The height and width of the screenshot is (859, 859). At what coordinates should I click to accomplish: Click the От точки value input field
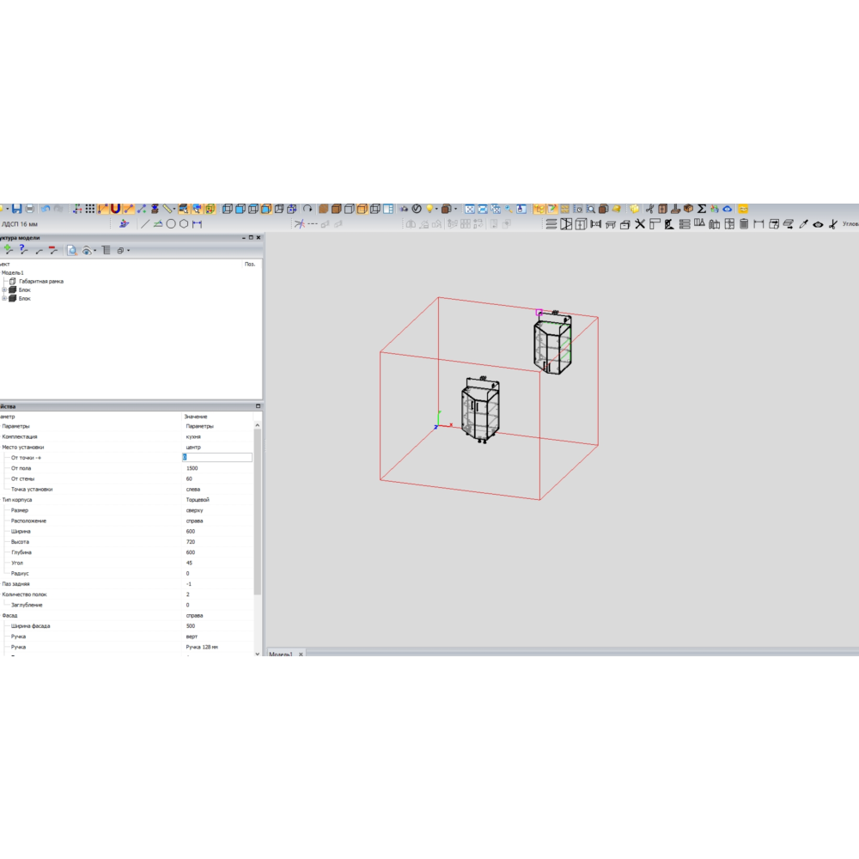(x=218, y=458)
